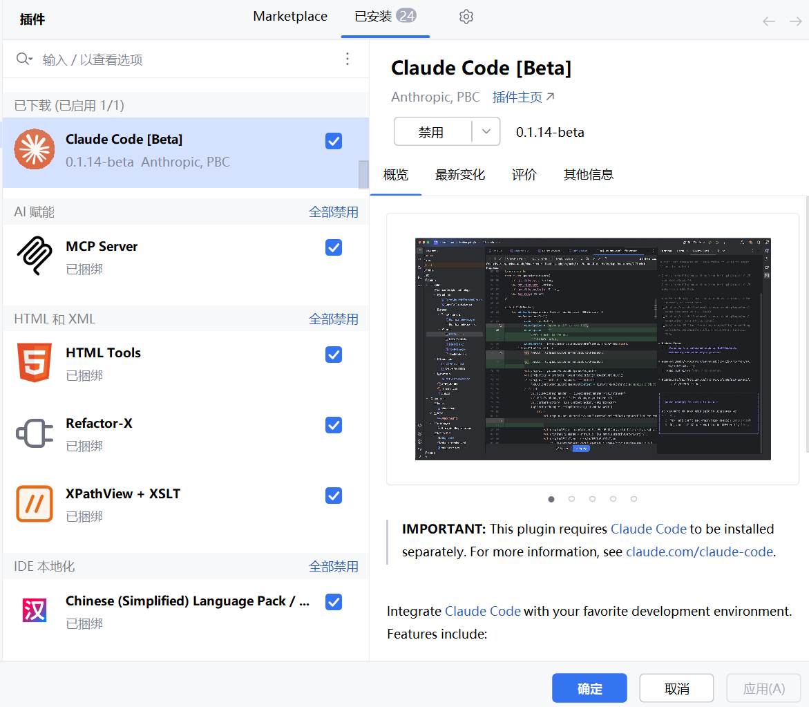Select the HTML Tools plugin name
809x707 pixels.
(x=103, y=353)
